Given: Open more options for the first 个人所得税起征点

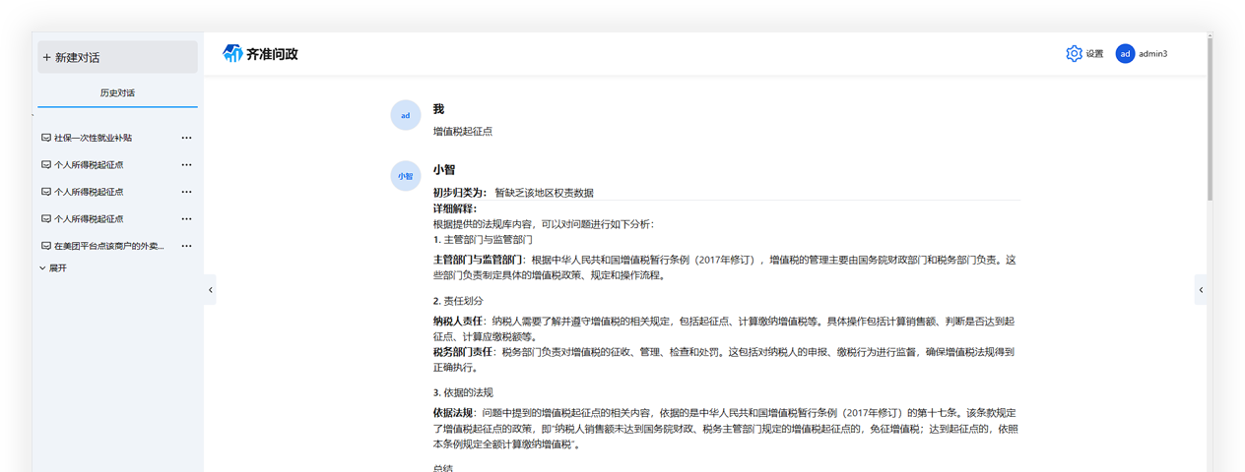Looking at the screenshot, I should 186,165.
